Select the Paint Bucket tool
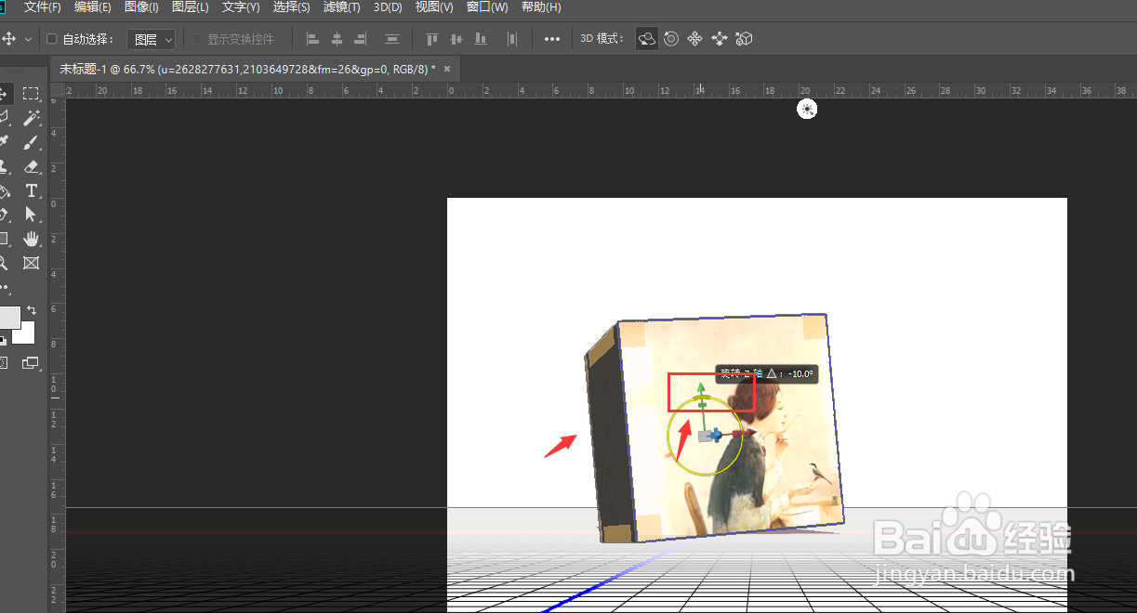 (3, 190)
